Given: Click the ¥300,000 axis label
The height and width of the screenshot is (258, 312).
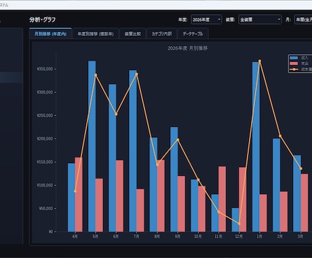Looking at the screenshot, I should pos(45,92).
